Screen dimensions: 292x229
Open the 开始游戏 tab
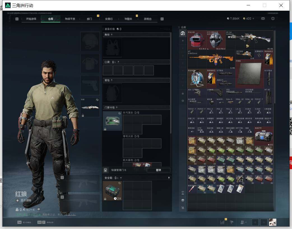[x=31, y=19]
